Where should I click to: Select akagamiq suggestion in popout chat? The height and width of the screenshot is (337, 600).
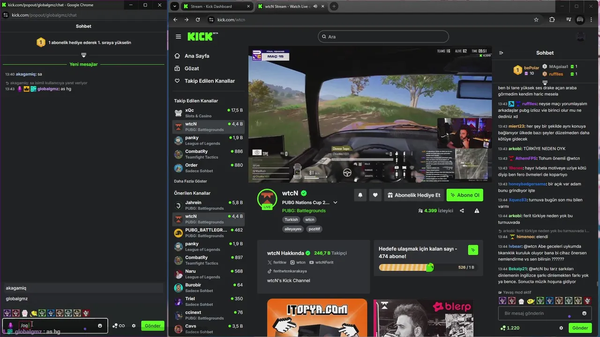tap(83, 288)
